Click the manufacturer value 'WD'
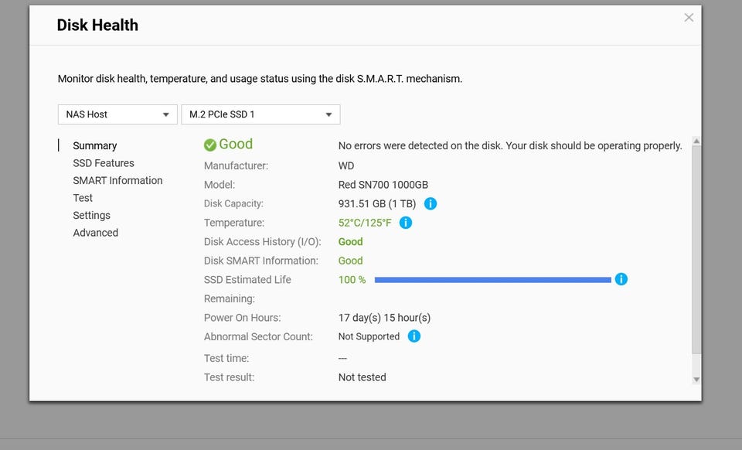The image size is (742, 450). pyautogui.click(x=346, y=165)
